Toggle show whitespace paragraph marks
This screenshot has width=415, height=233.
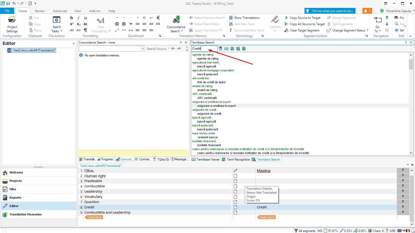click(x=85, y=30)
